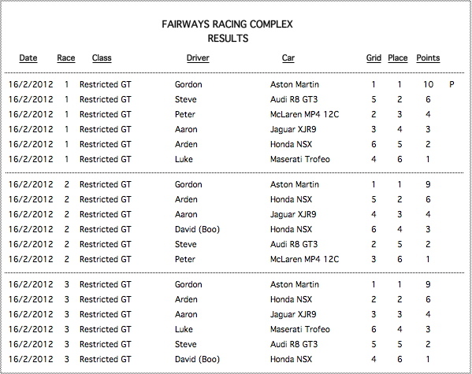
Task: Click the Race column header
Action: (x=66, y=57)
